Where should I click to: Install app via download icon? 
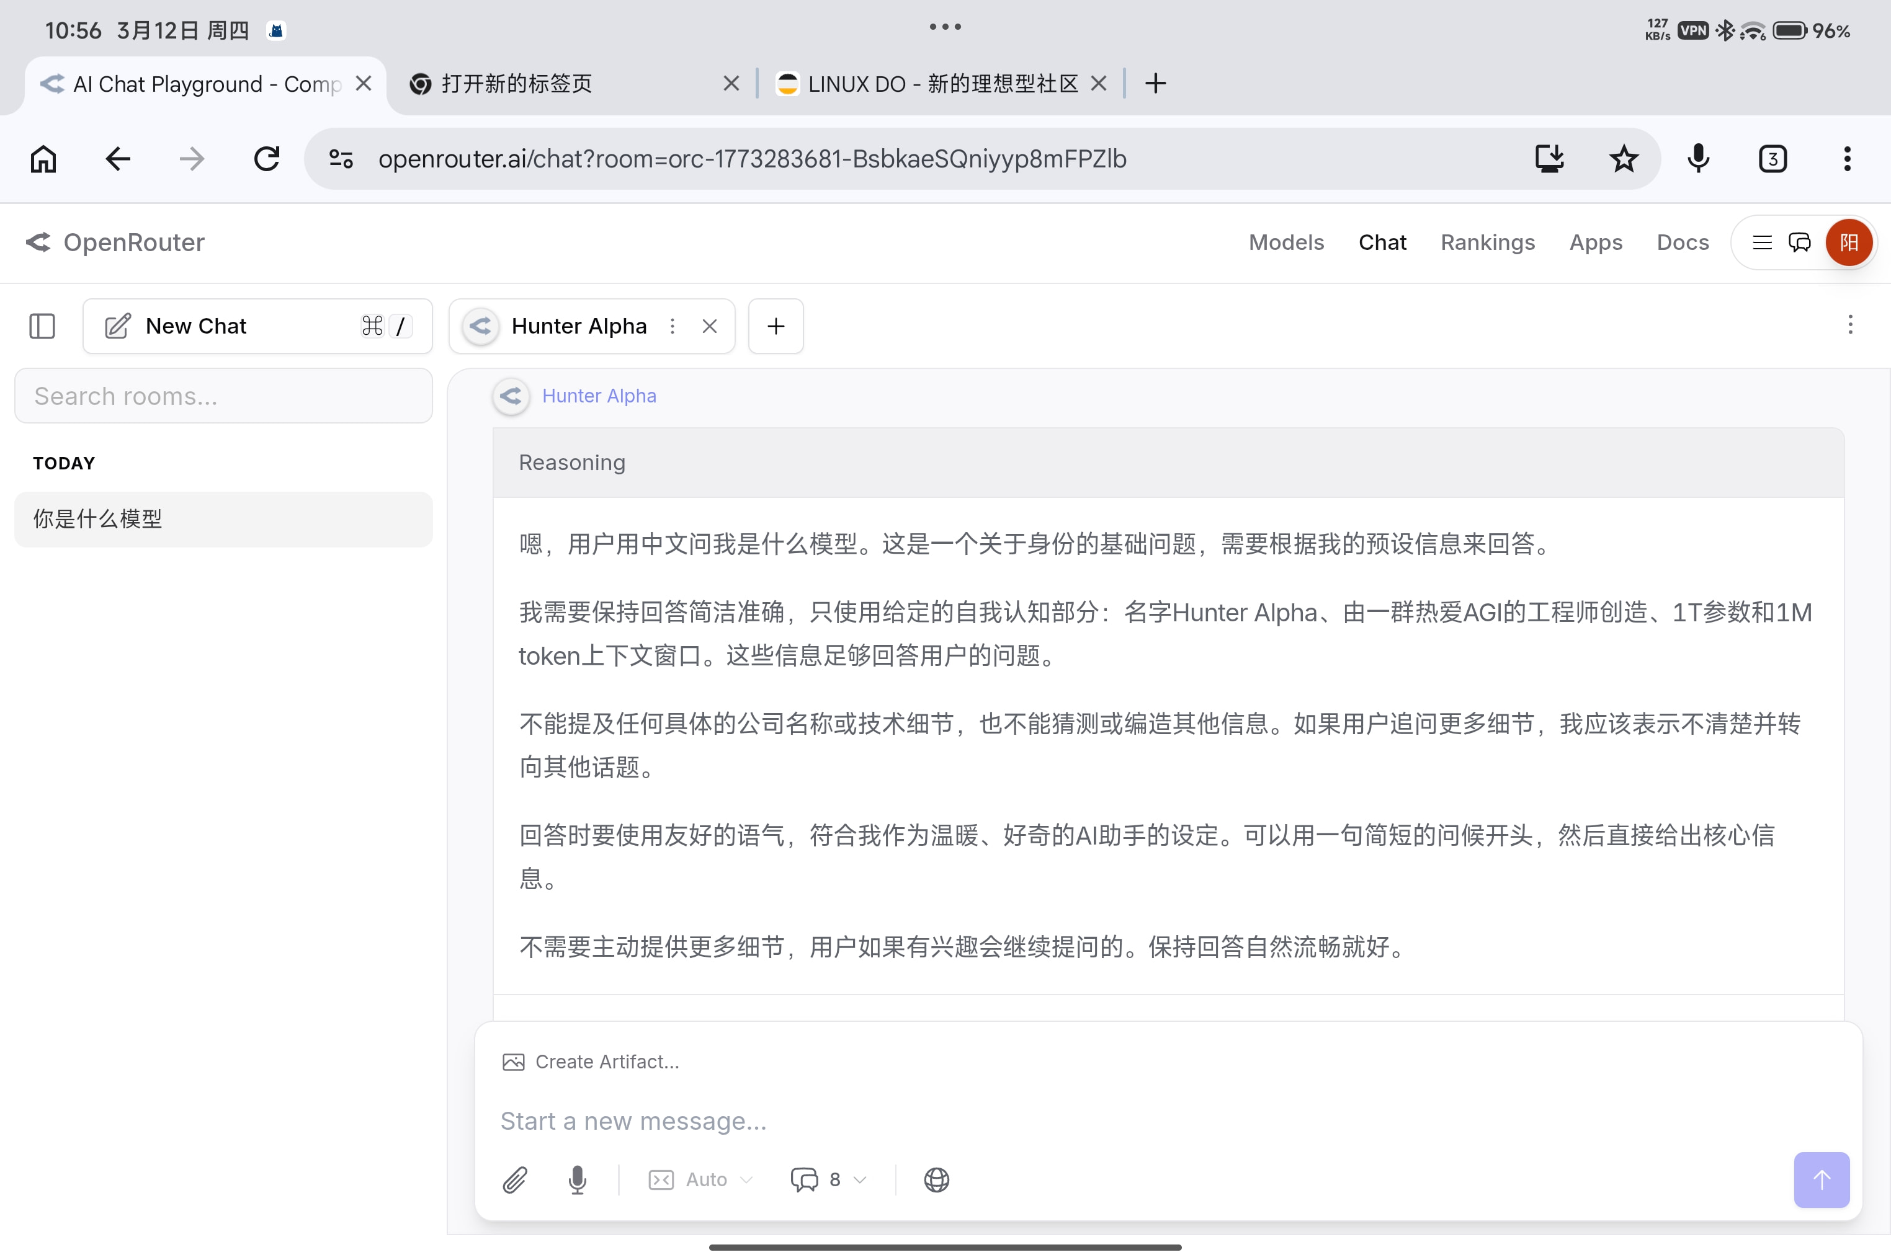(x=1549, y=159)
